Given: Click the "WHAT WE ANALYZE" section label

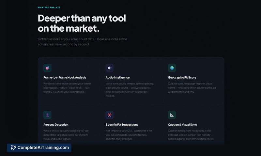Looking at the screenshot, I should pyautogui.click(x=49, y=7).
